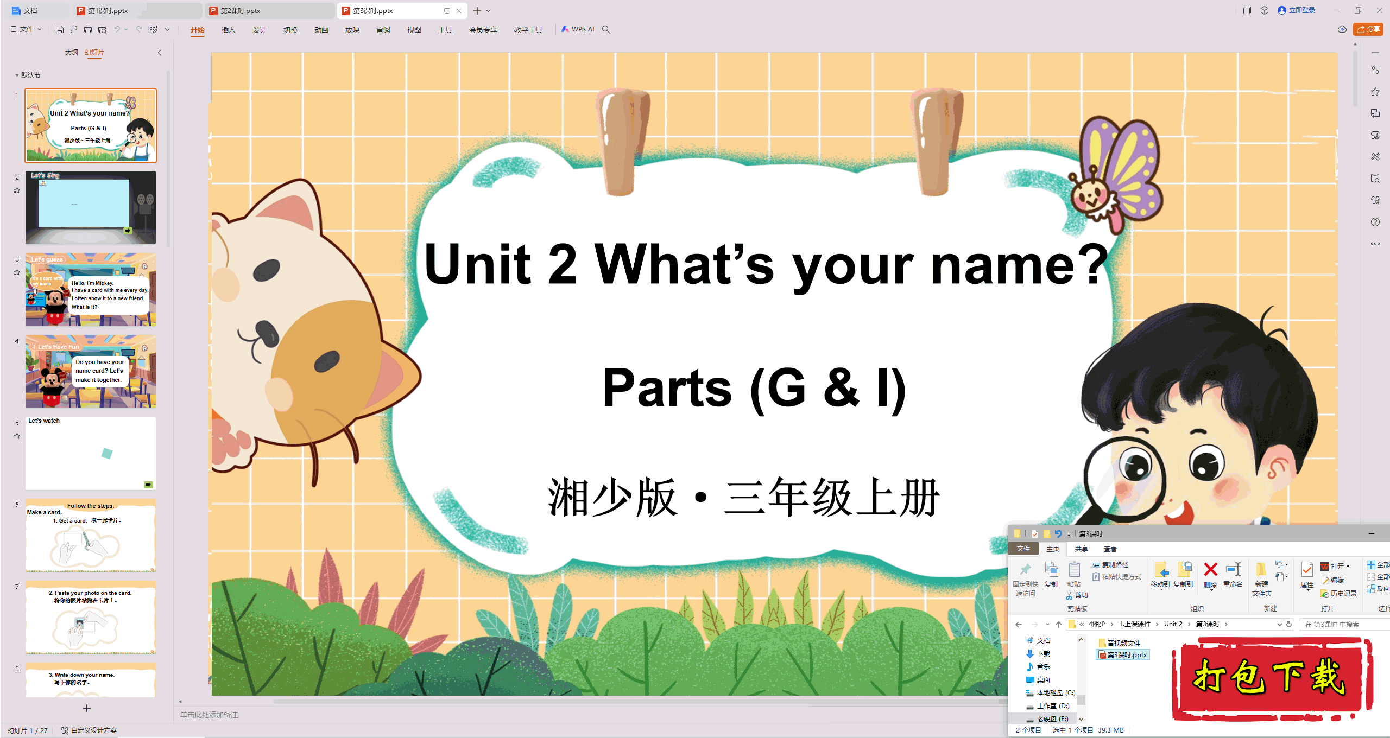Image resolution: width=1390 pixels, height=738 pixels.
Task: Open the Explorer recent locations dropdown
Action: click(x=1047, y=624)
